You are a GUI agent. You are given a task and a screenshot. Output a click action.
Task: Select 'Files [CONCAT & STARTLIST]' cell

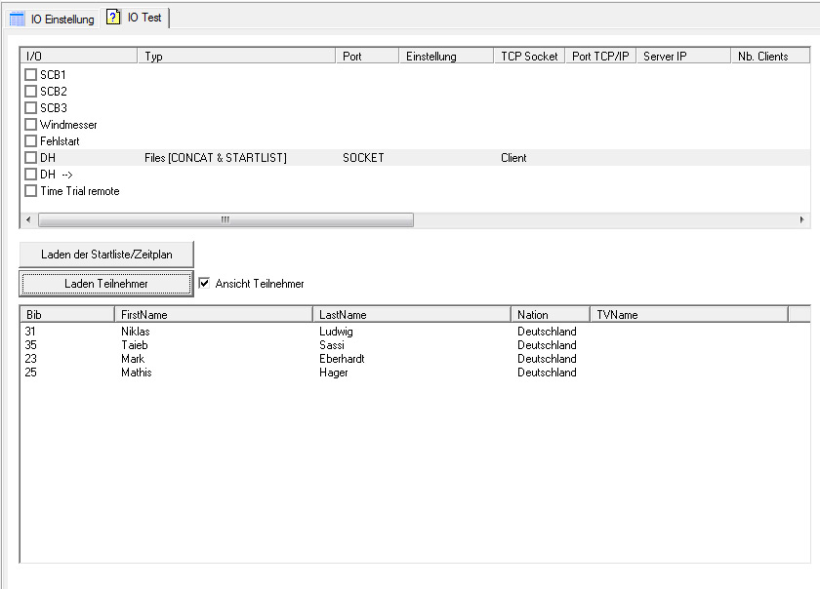216,158
